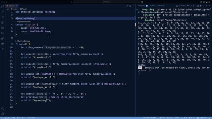Kill terminal with the trash icon
212x119 pixels.
coord(201,6)
